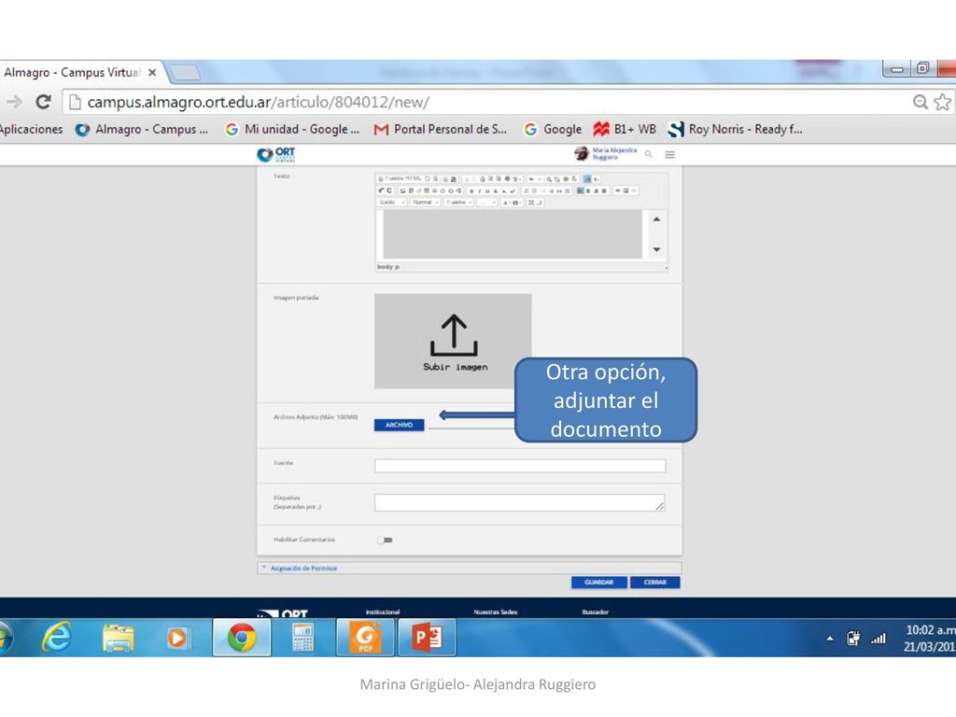Image resolution: width=956 pixels, height=717 pixels.
Task: Open the media player taskbar icon
Action: tap(176, 638)
